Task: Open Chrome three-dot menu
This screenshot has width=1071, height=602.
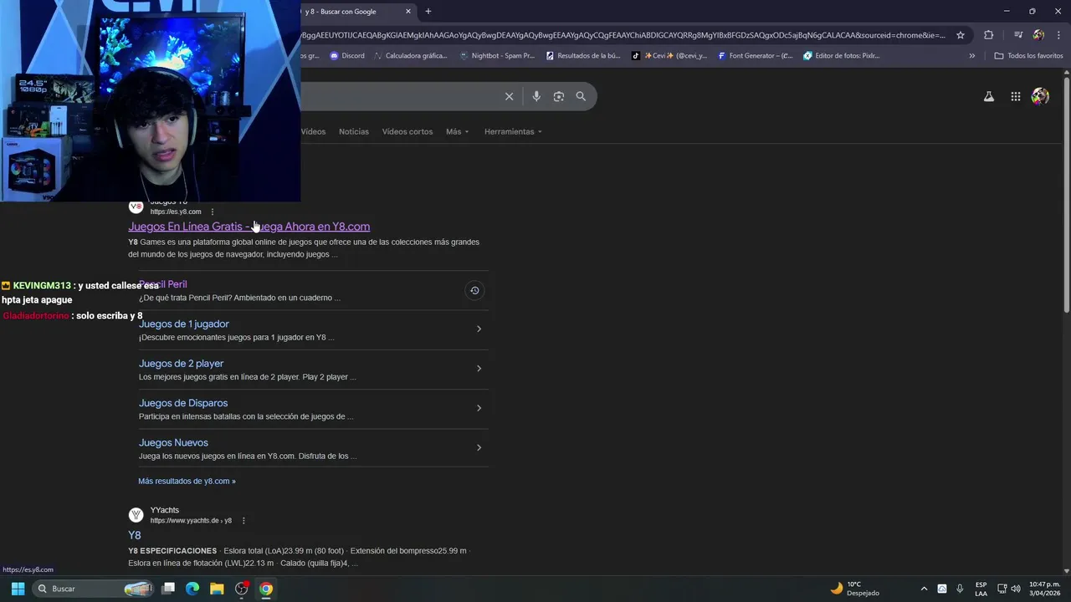Action: click(1057, 35)
